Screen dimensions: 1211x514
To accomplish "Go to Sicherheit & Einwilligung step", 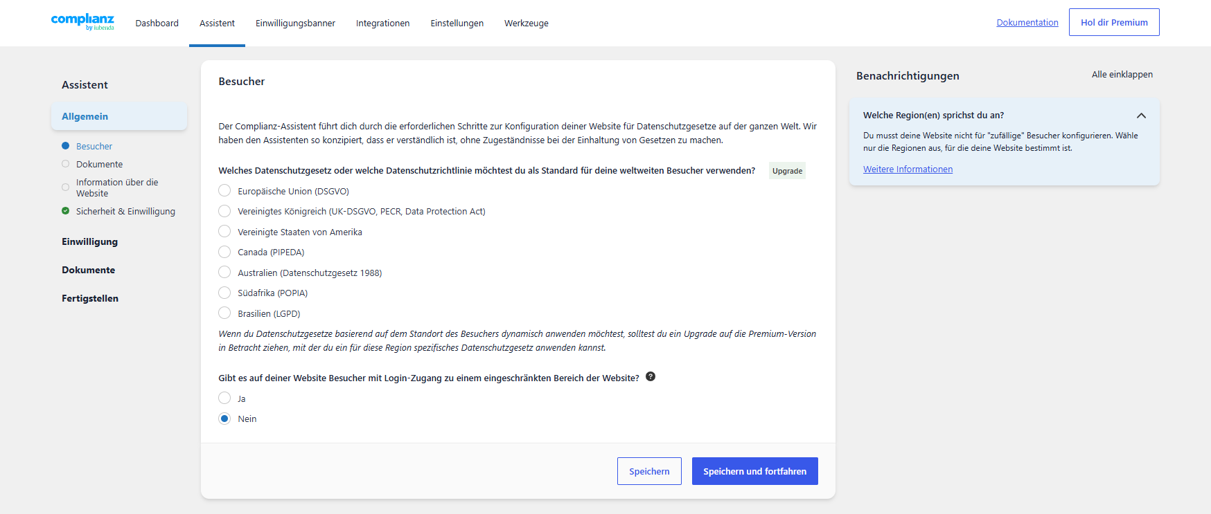I will pyautogui.click(x=125, y=211).
